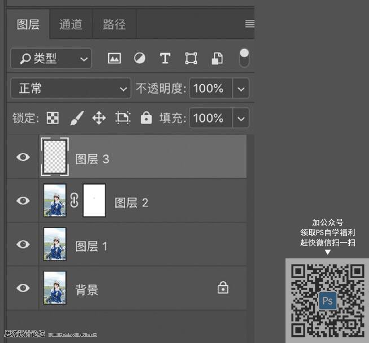This screenshot has height=343, width=369.
Task: Select the 图层 2 layer mask thumbnail
Action: [x=94, y=201]
